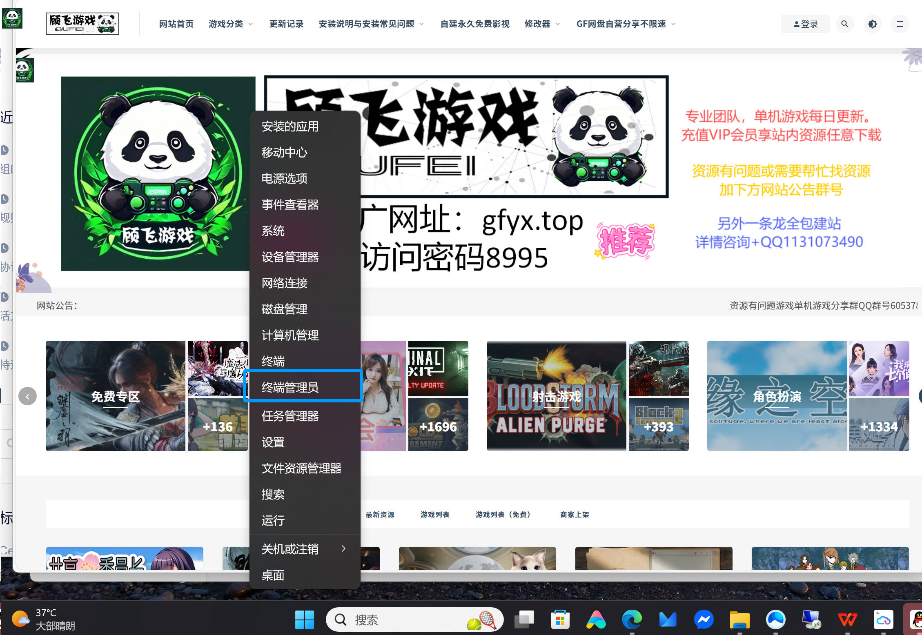Launch Microsoft Edge from the taskbar
922x635 pixels.
tap(632, 619)
